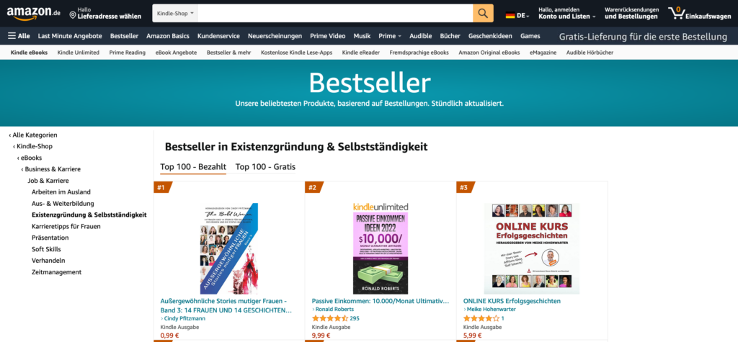Click into the search text field
The image size is (738, 342).
(x=335, y=13)
